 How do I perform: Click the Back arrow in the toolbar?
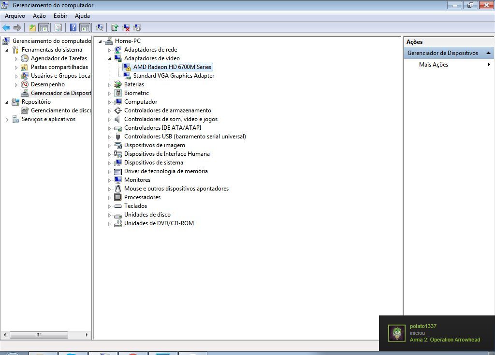coord(6,27)
